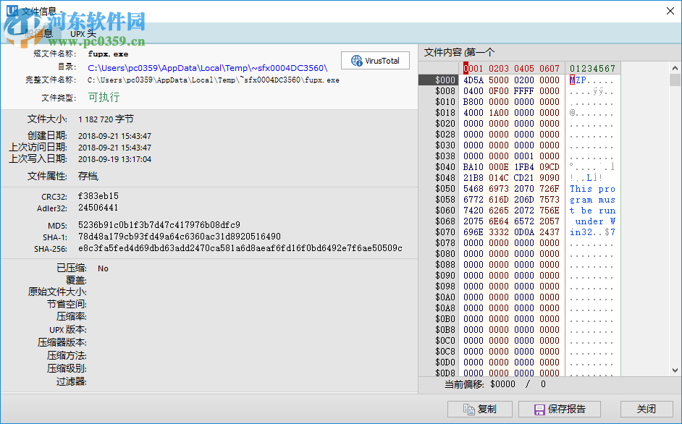
Task: Click the SHA-256 hash value
Action: (240, 248)
